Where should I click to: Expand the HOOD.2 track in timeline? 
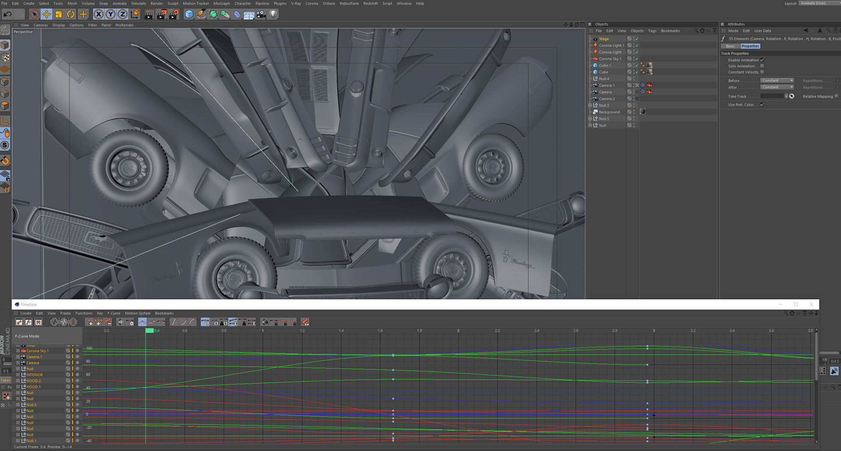coord(18,381)
